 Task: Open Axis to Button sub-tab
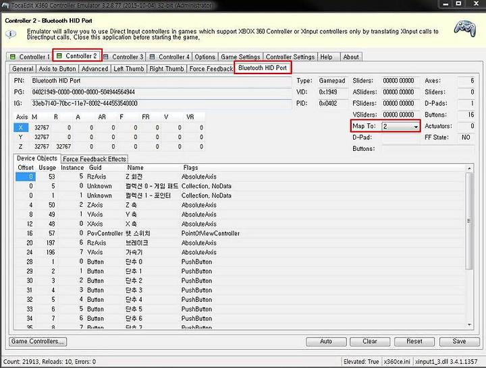tap(57, 69)
